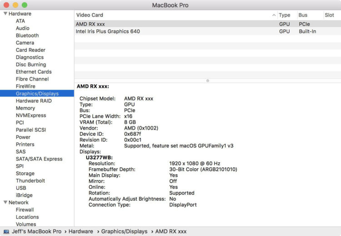
Task: Click the VRAM value 8 GB
Action: click(x=130, y=122)
